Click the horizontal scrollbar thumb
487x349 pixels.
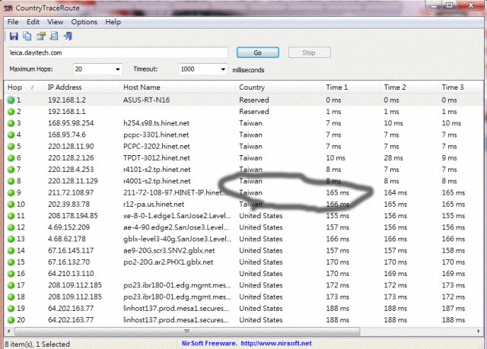pos(187,332)
